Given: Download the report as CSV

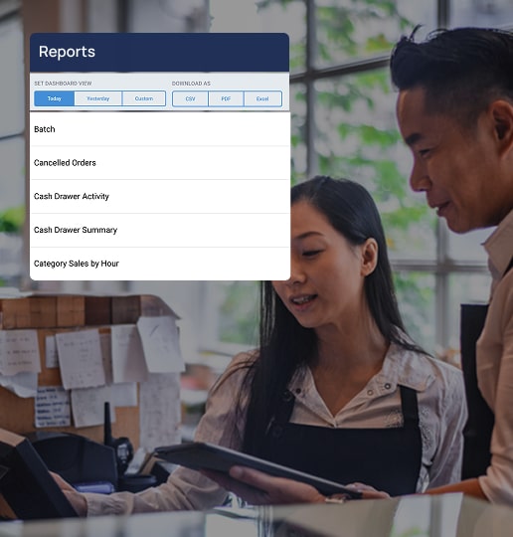Looking at the screenshot, I should (x=190, y=99).
